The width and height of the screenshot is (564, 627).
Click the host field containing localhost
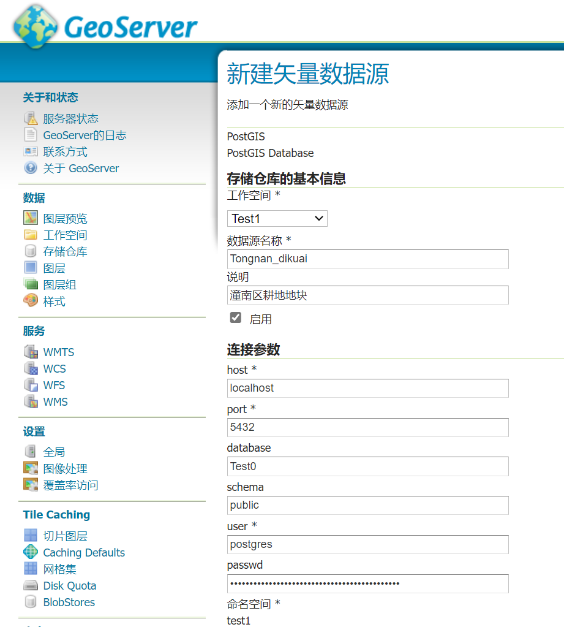[x=367, y=388]
